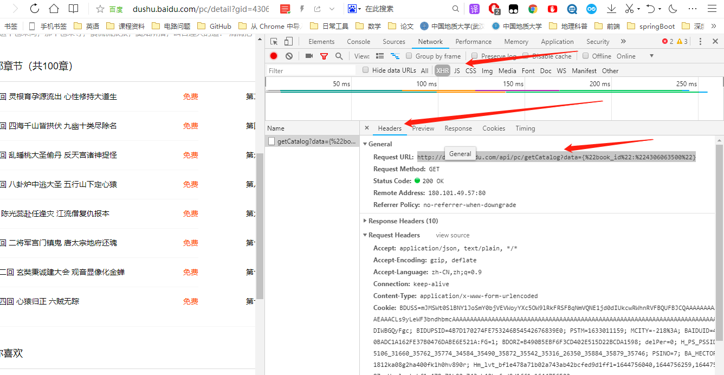This screenshot has height=375, width=724.
Task: Close the request details pane
Action: (x=367, y=128)
